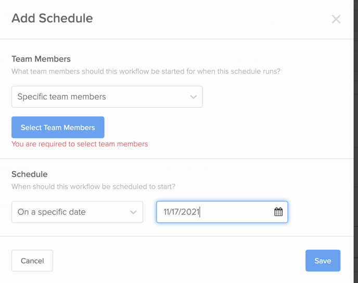The width and height of the screenshot is (358, 283).
Task: Expand the Specific team members dropdown
Action: tap(107, 97)
